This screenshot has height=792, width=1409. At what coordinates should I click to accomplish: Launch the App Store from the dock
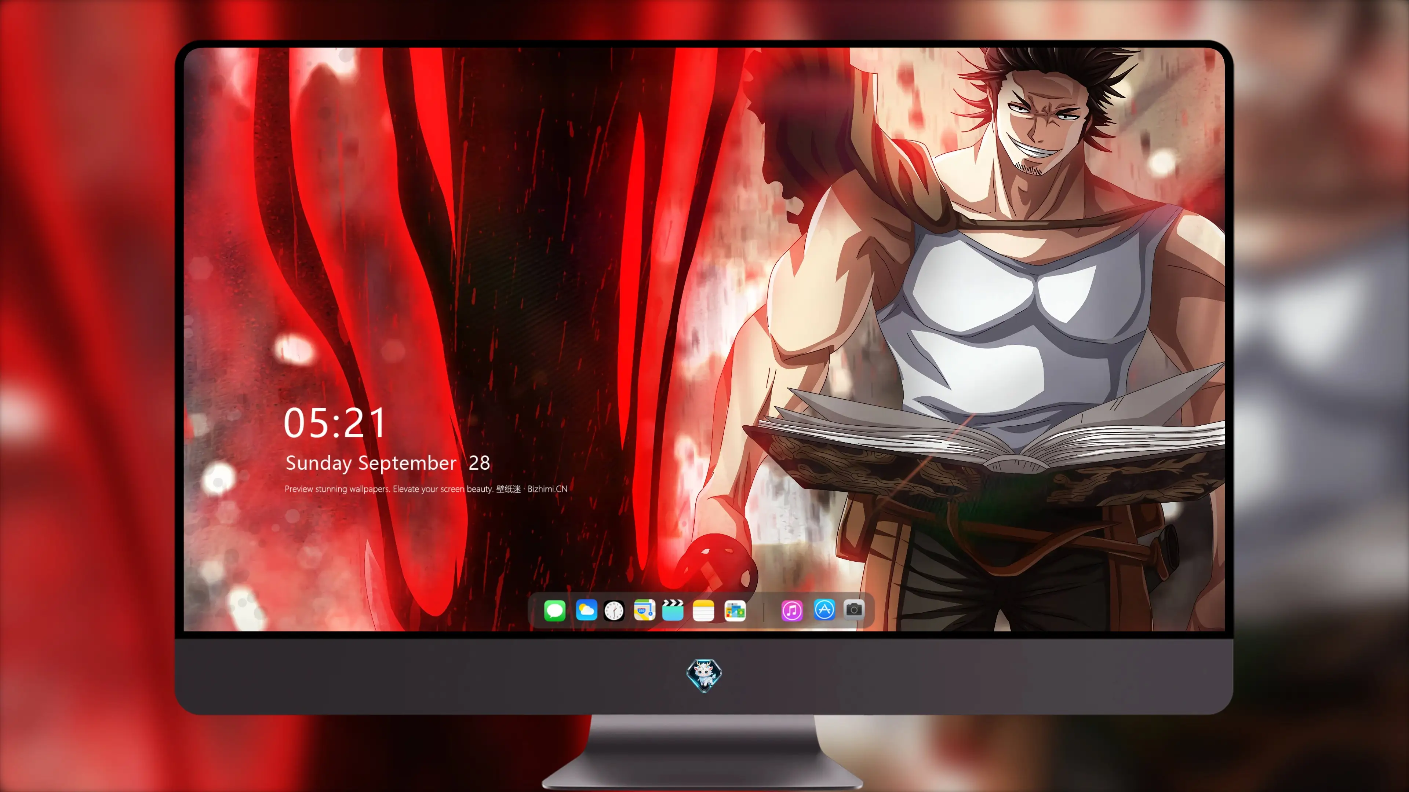click(824, 609)
